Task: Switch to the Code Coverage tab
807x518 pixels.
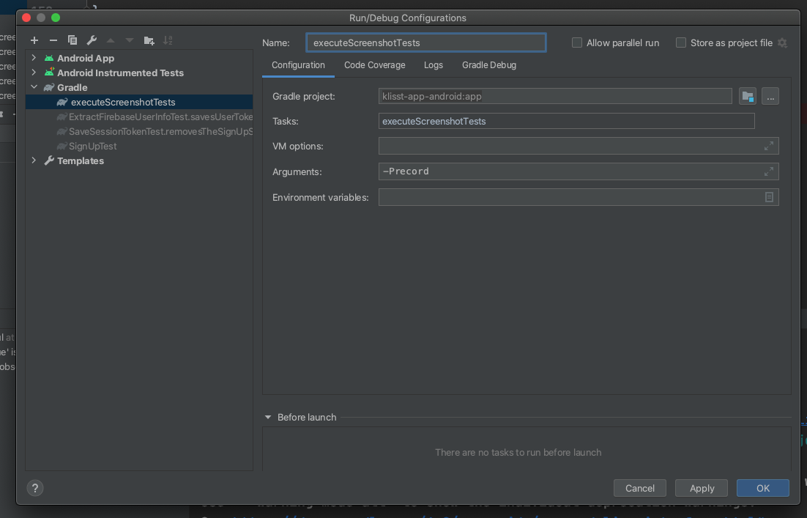Action: point(374,65)
